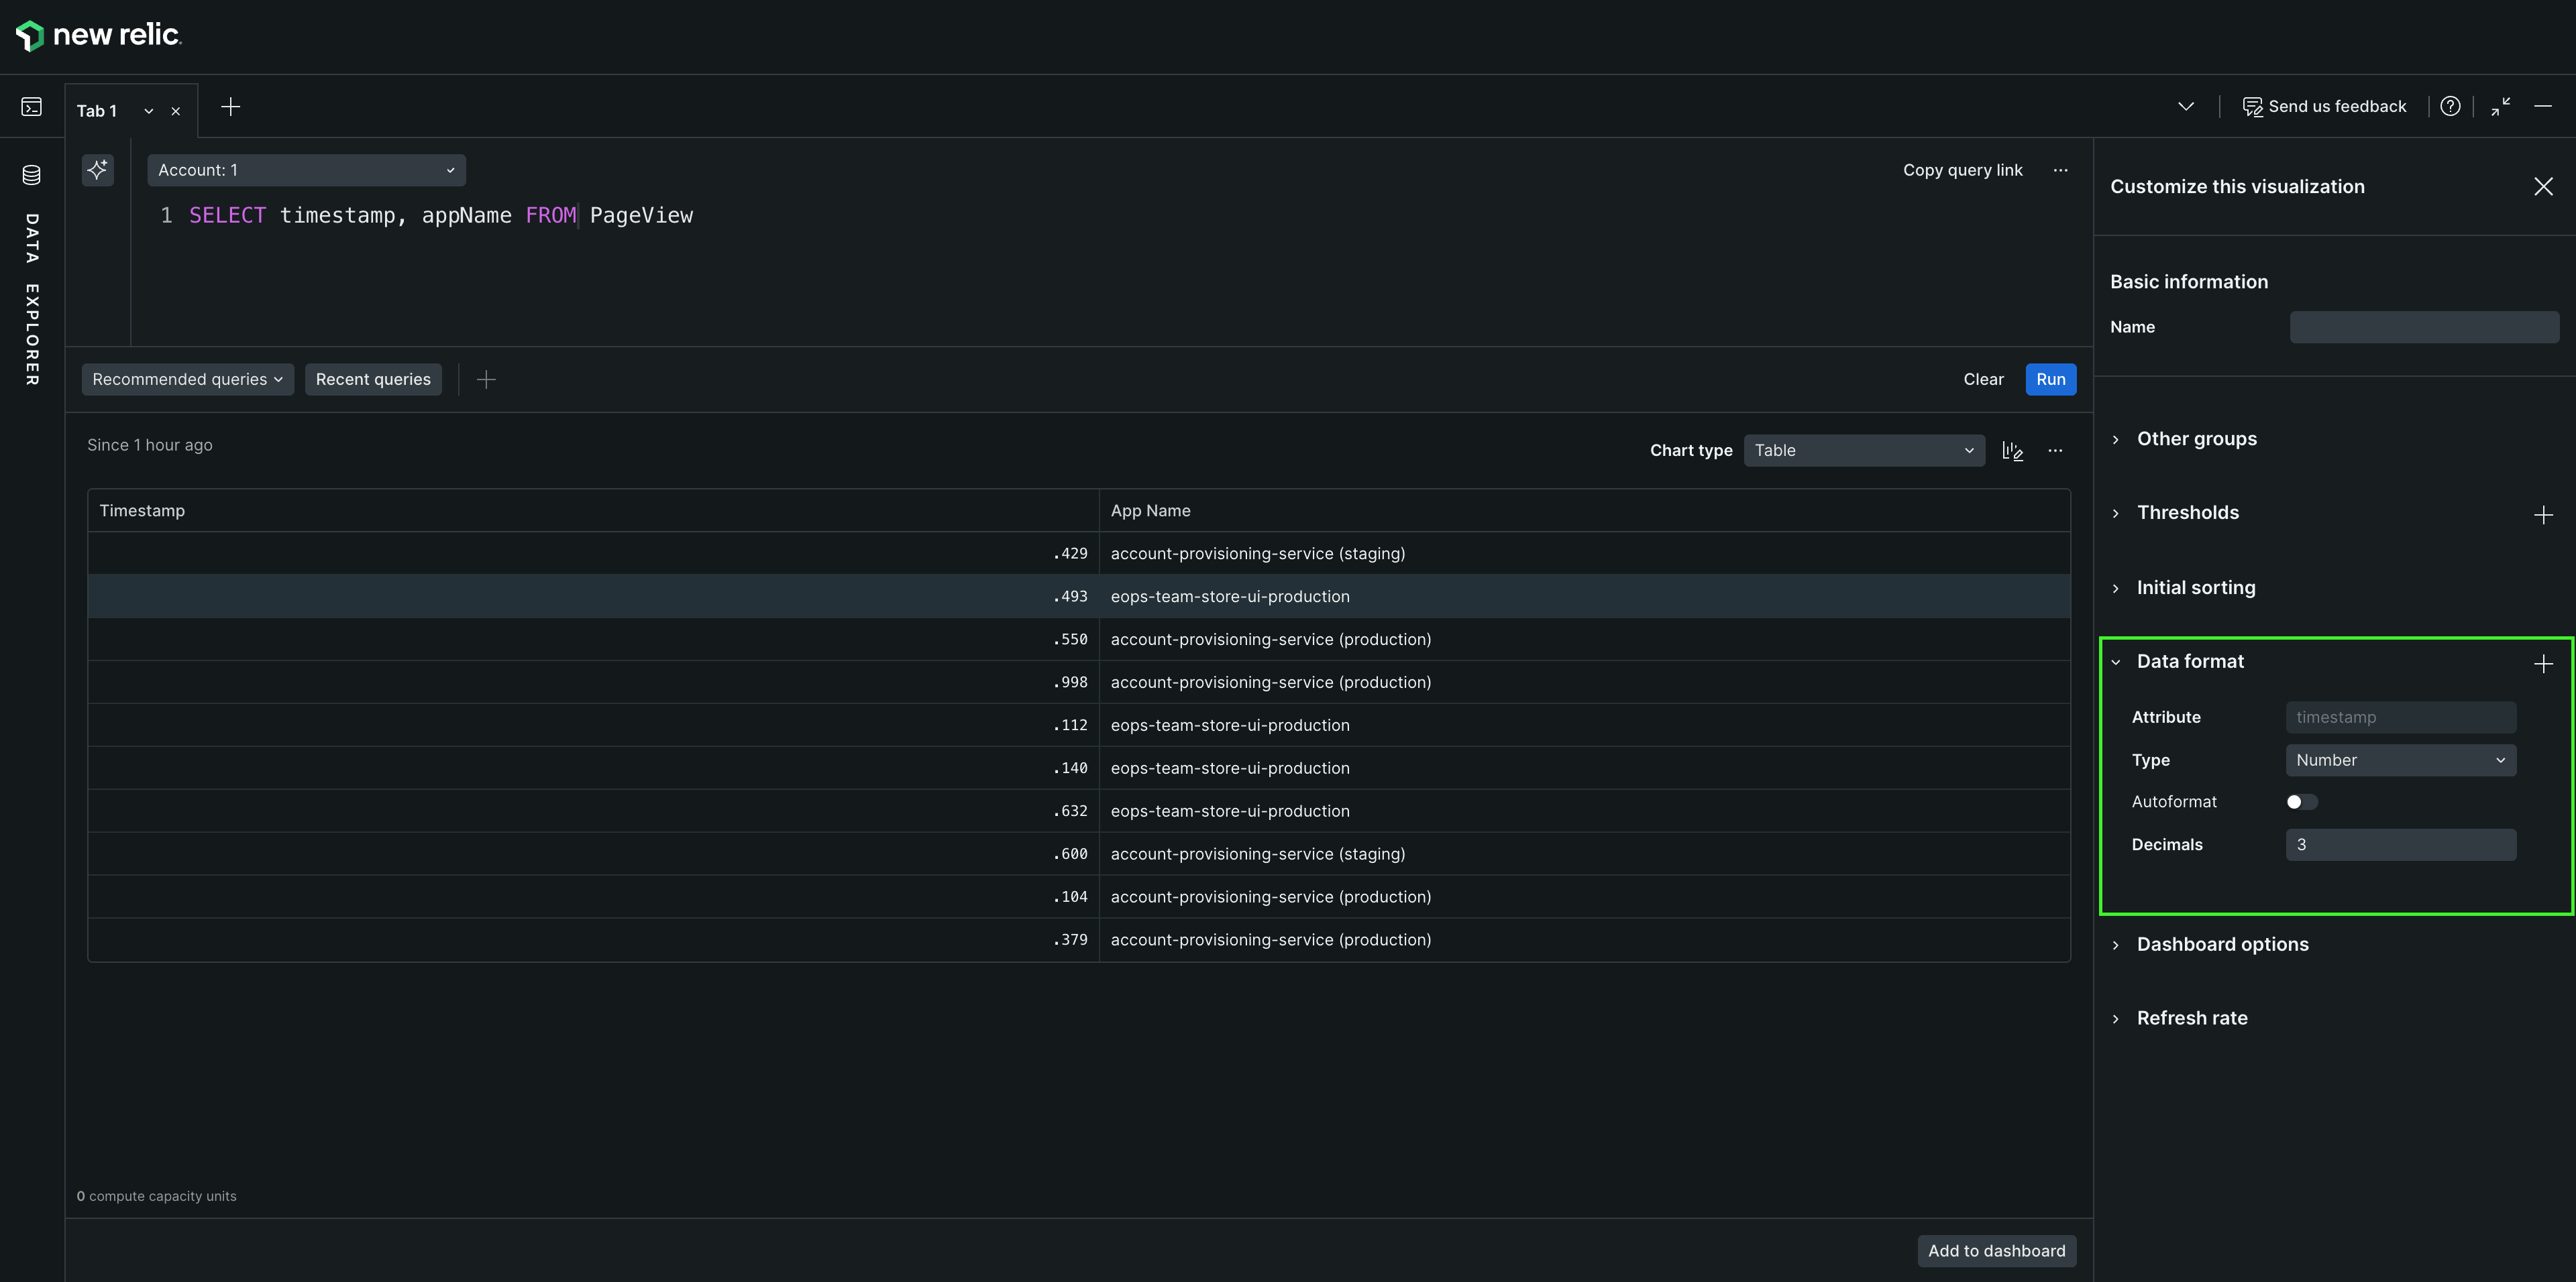Click the visualization Name input field

[x=2424, y=327]
